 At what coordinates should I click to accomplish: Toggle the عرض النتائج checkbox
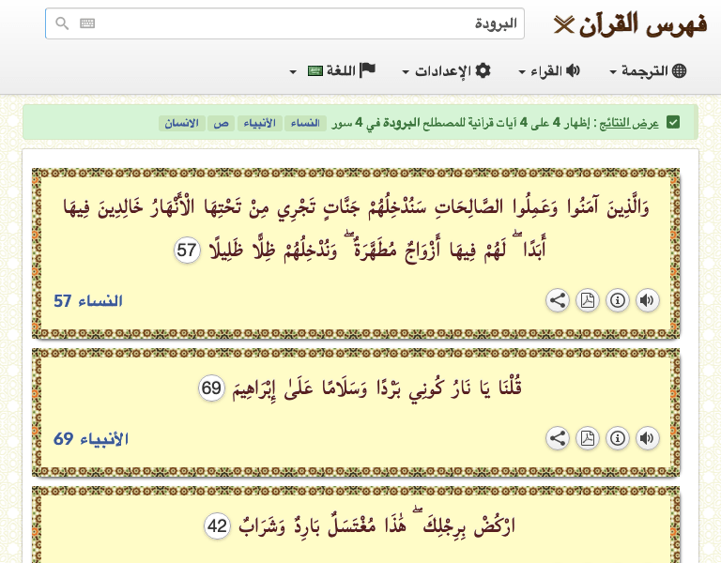click(x=673, y=122)
